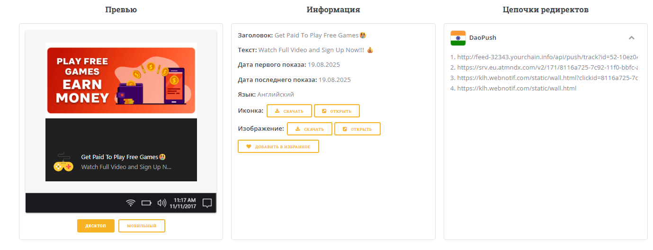Click the battery icon in preview taskbar
This screenshot has width=653, height=250.
pos(146,203)
